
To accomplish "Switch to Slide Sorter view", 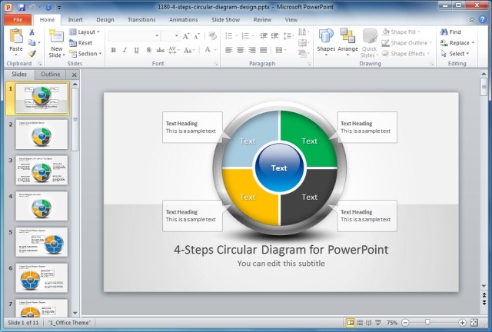I will click(360, 322).
